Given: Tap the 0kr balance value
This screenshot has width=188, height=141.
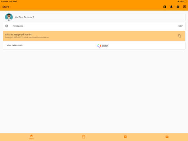Looking at the screenshot, I should point(181,26).
